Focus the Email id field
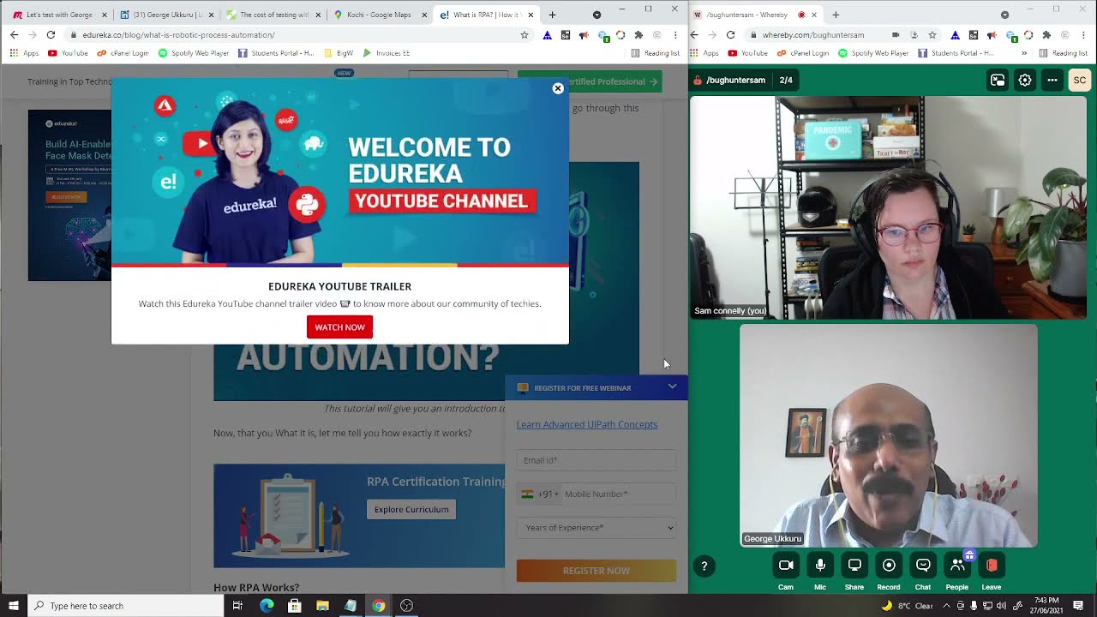Viewport: 1097px width, 617px height. click(x=596, y=460)
